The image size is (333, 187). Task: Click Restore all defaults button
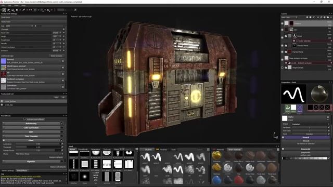coord(58,167)
